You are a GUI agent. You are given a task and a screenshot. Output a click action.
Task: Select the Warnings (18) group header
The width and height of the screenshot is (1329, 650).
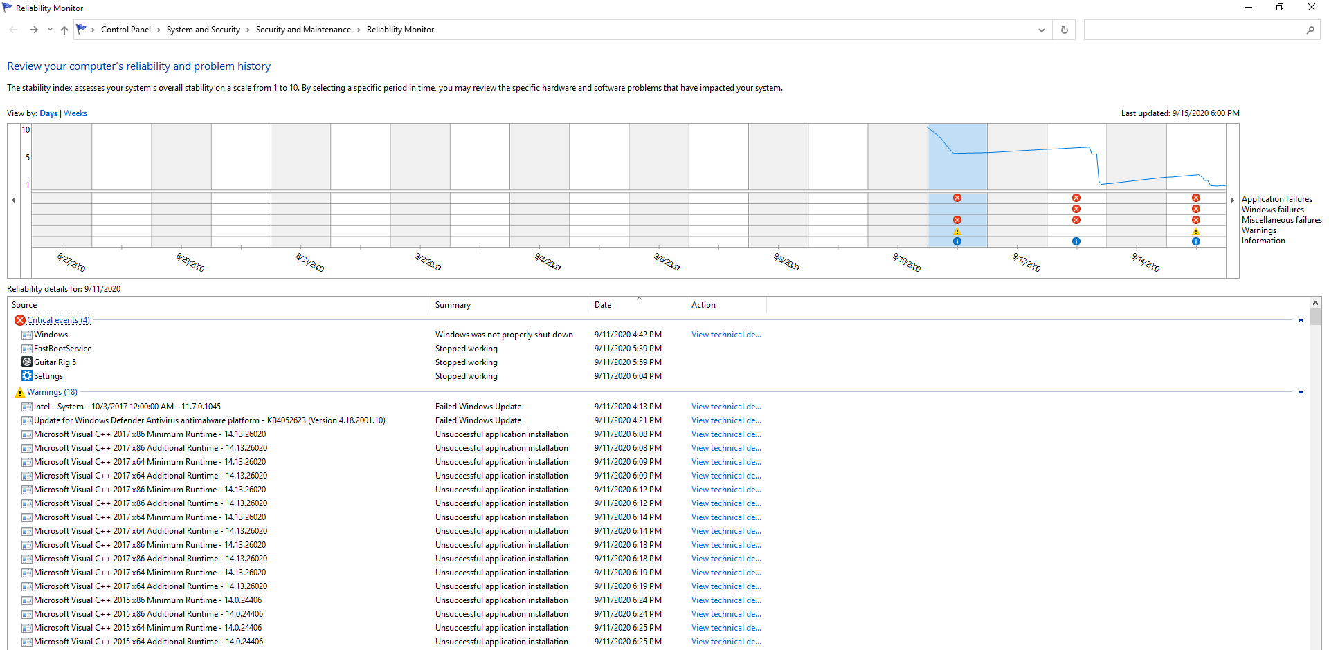coord(52,392)
